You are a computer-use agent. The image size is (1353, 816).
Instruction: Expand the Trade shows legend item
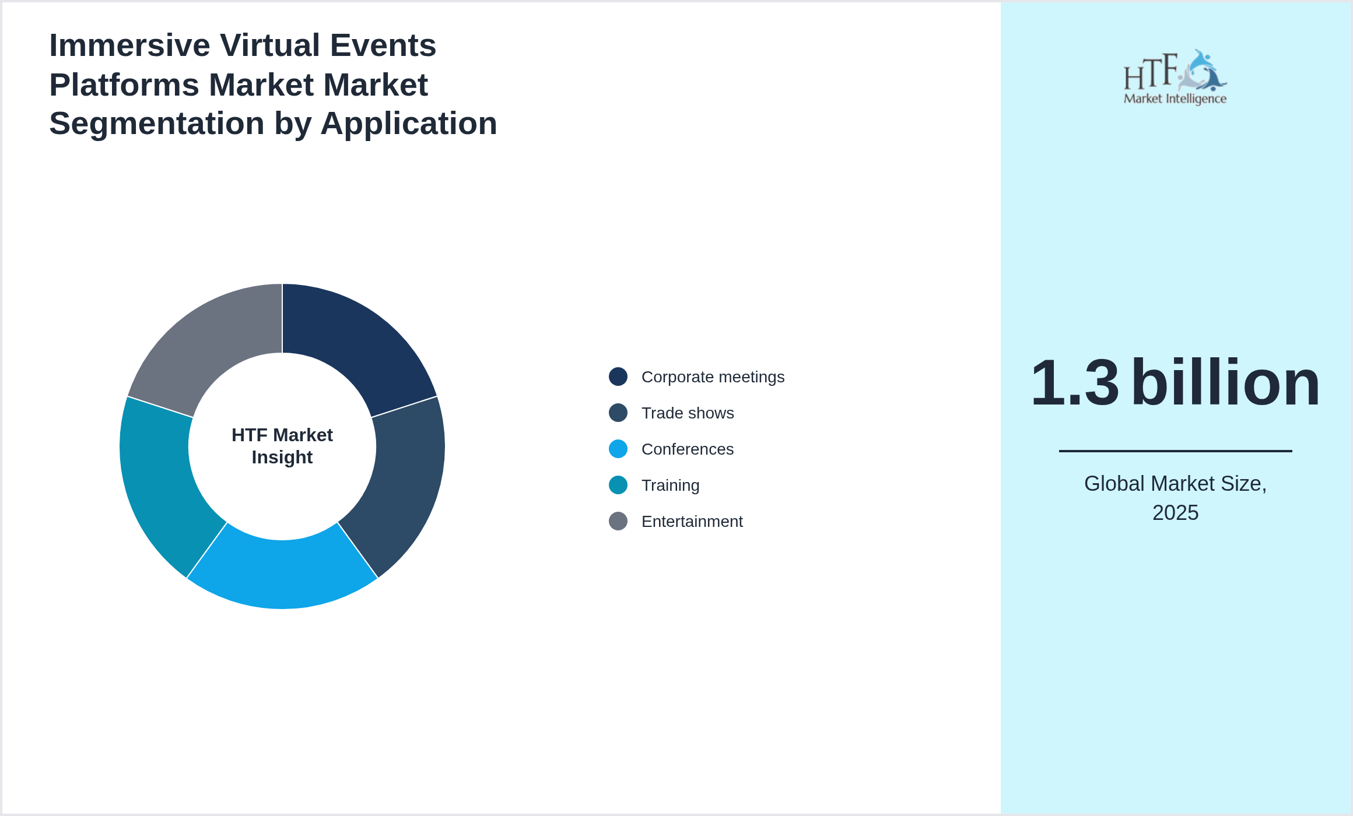coord(688,413)
